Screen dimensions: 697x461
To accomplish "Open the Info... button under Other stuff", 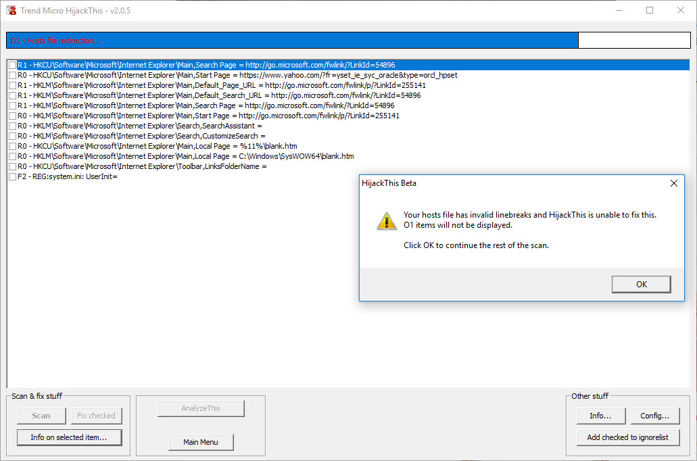I will pos(600,416).
